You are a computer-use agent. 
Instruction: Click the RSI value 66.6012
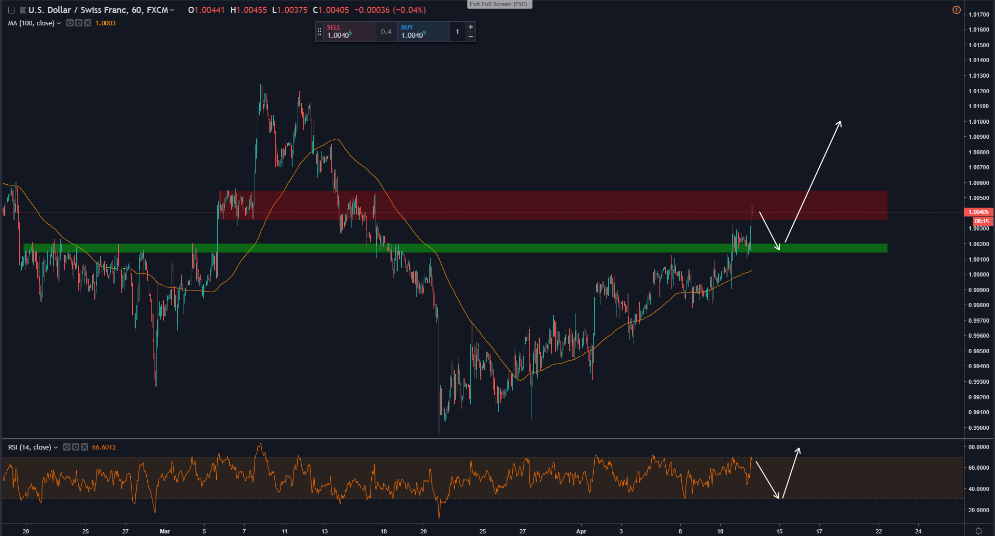(104, 447)
